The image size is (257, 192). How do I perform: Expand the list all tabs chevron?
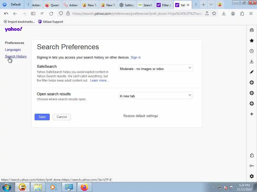click(211, 5)
